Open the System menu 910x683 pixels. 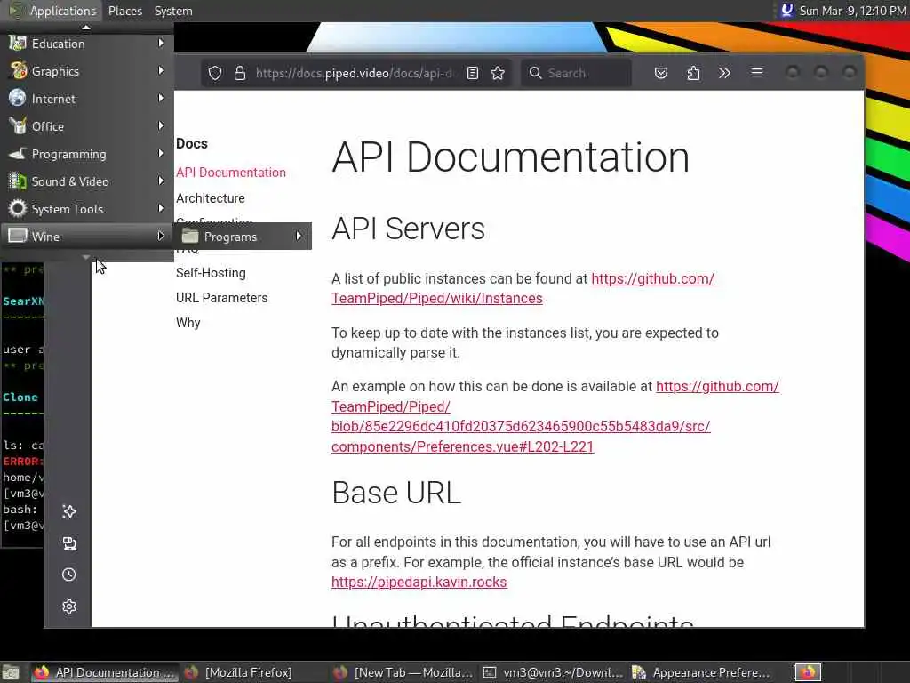[x=173, y=11]
